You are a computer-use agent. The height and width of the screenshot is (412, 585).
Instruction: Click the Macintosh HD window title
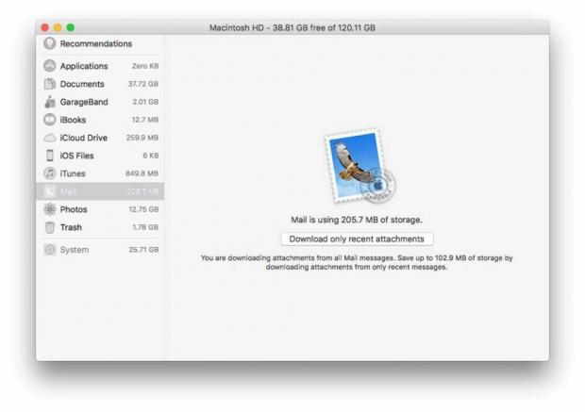tap(292, 27)
